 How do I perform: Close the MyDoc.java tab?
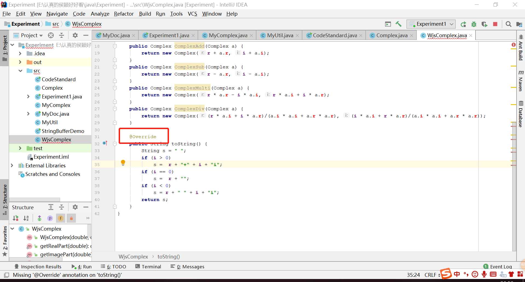click(133, 36)
